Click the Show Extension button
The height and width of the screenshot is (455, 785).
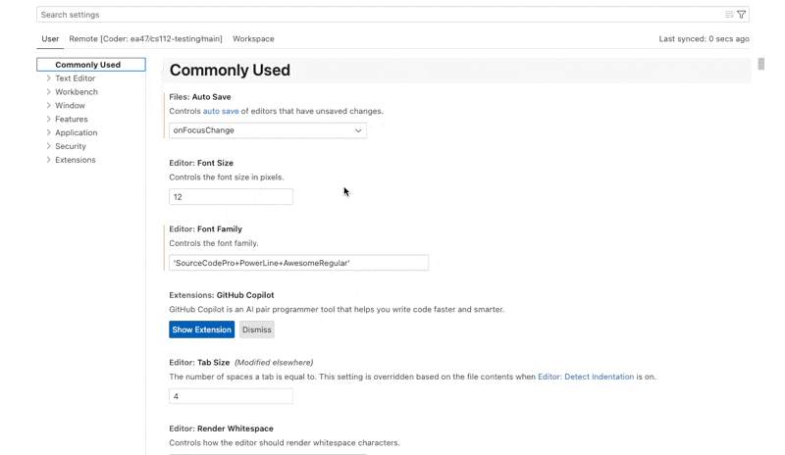point(201,330)
